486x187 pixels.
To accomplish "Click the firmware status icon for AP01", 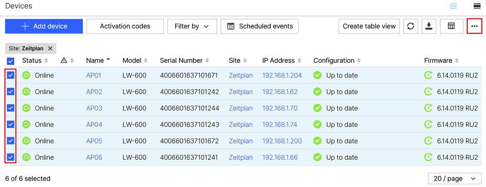I will coord(428,76).
